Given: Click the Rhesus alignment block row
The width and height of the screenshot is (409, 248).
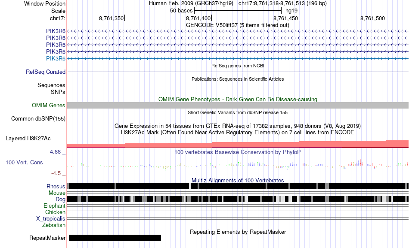Looking at the screenshot, I should [238, 186].
